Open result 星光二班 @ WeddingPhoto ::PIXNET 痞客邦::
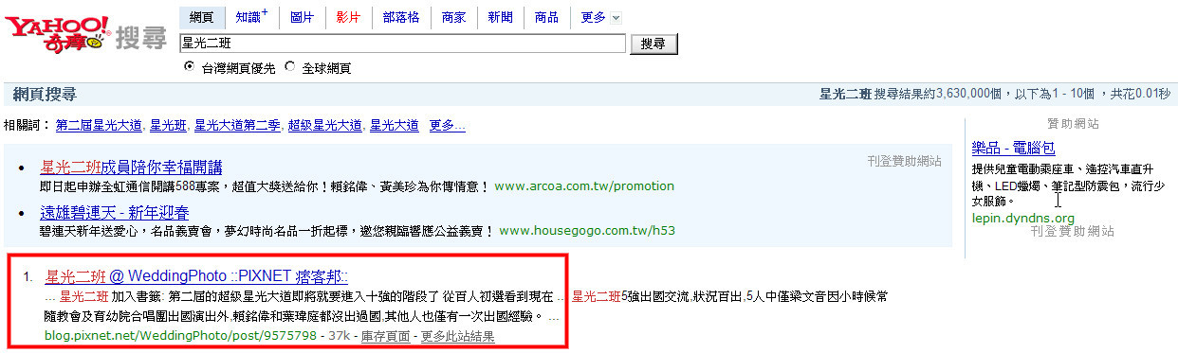This screenshot has width=1178, height=353. click(197, 276)
